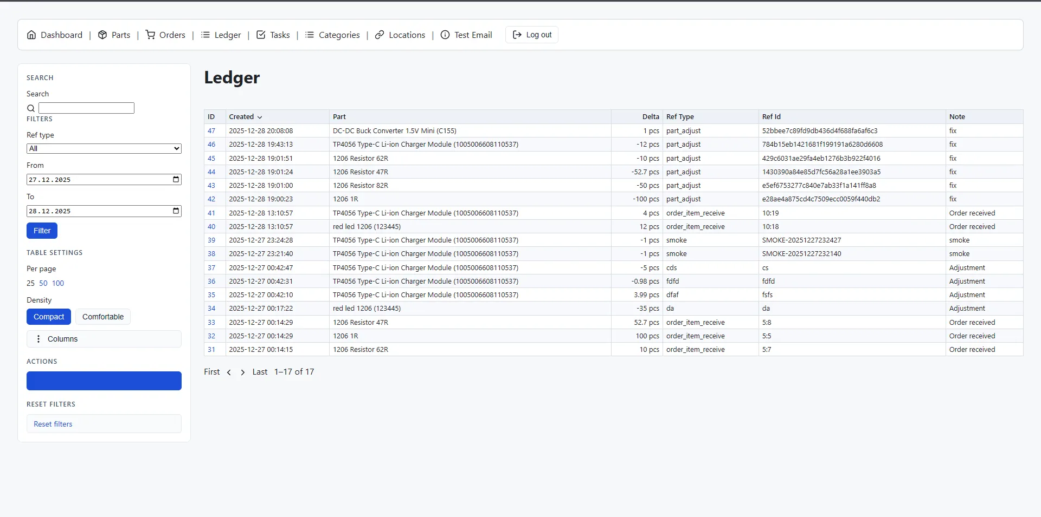Click the First page link

212,372
